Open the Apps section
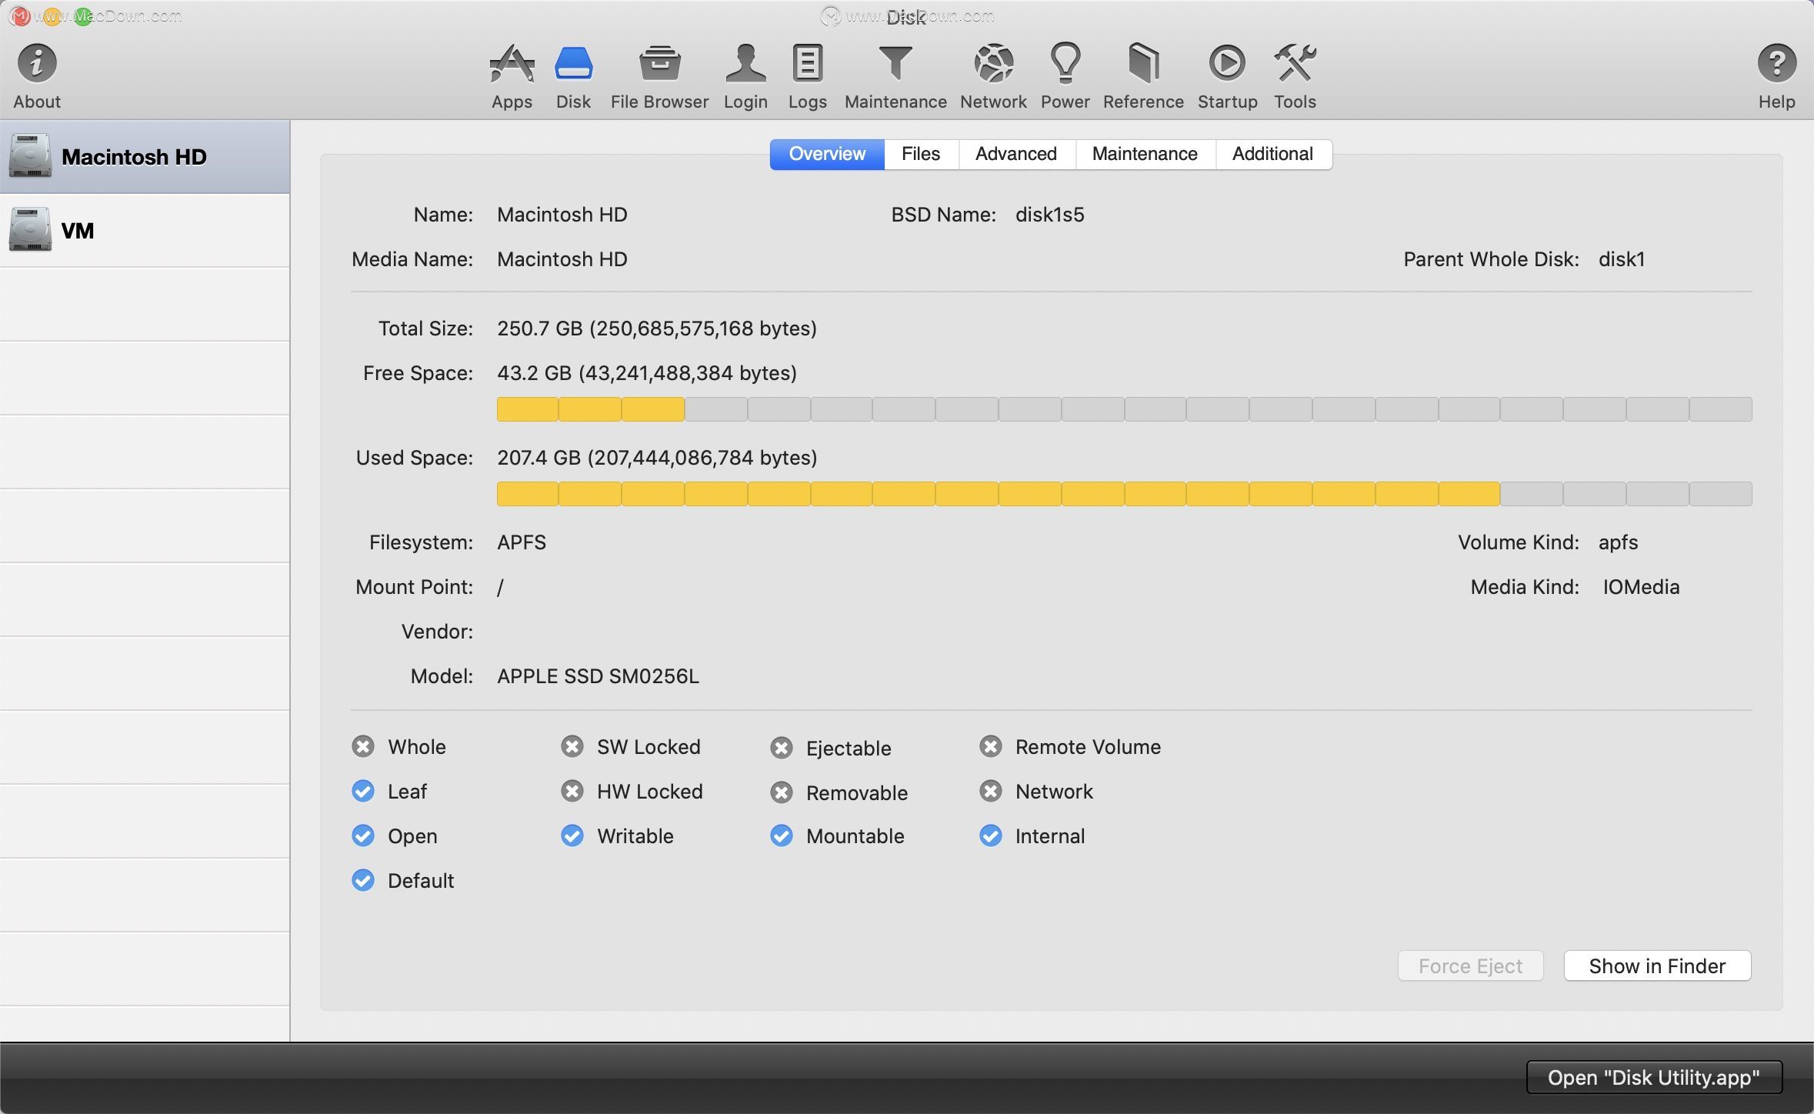 point(512,75)
